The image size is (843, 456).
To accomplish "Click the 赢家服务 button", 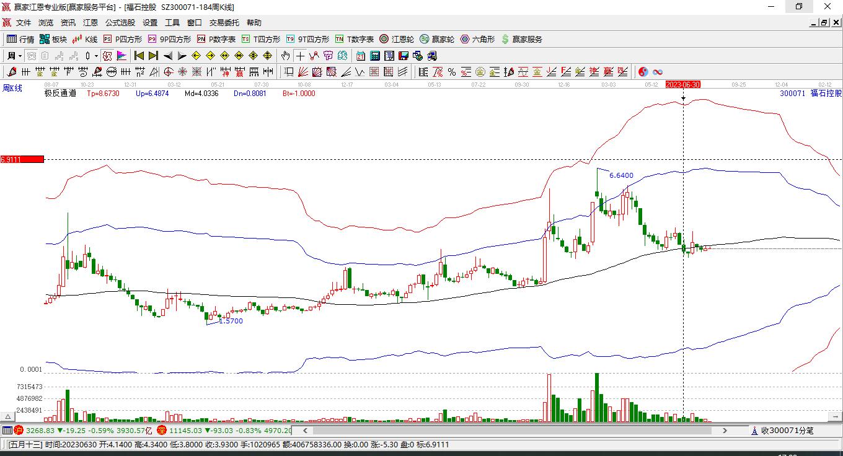I will tap(521, 39).
